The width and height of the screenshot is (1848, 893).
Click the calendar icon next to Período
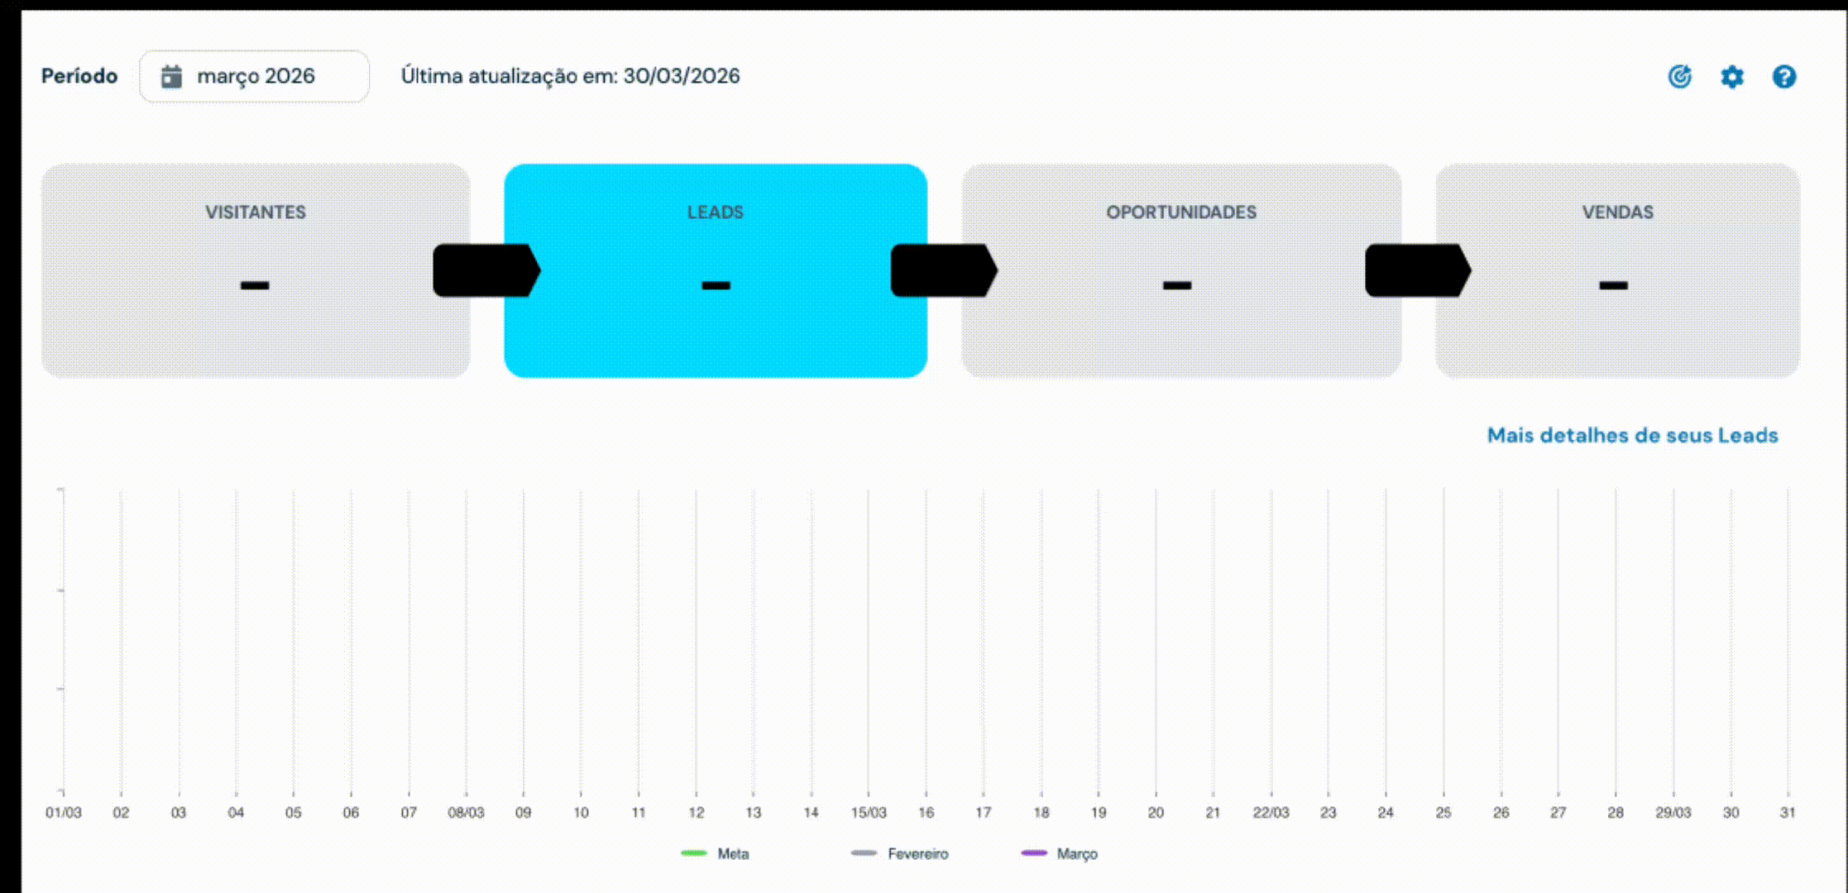[x=170, y=75]
